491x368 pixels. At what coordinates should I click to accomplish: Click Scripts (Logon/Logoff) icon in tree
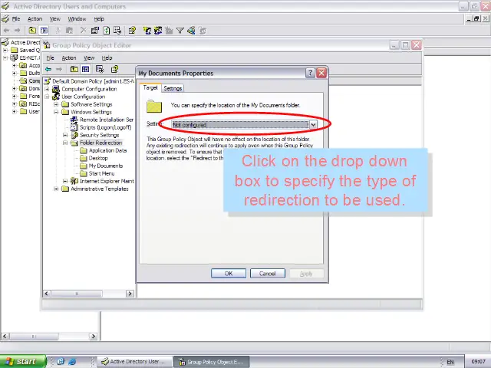74,127
